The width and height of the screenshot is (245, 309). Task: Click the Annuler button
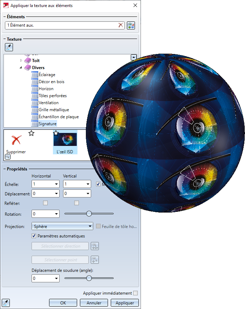click(94, 303)
